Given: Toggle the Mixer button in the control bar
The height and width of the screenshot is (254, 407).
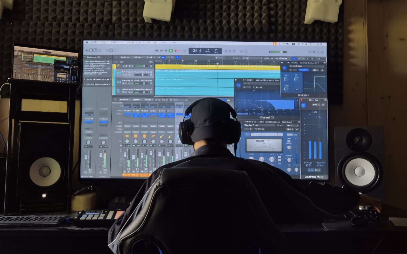Looking at the screenshot, I should [111, 50].
